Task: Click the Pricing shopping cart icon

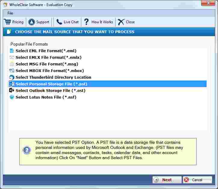Action: 7,22
